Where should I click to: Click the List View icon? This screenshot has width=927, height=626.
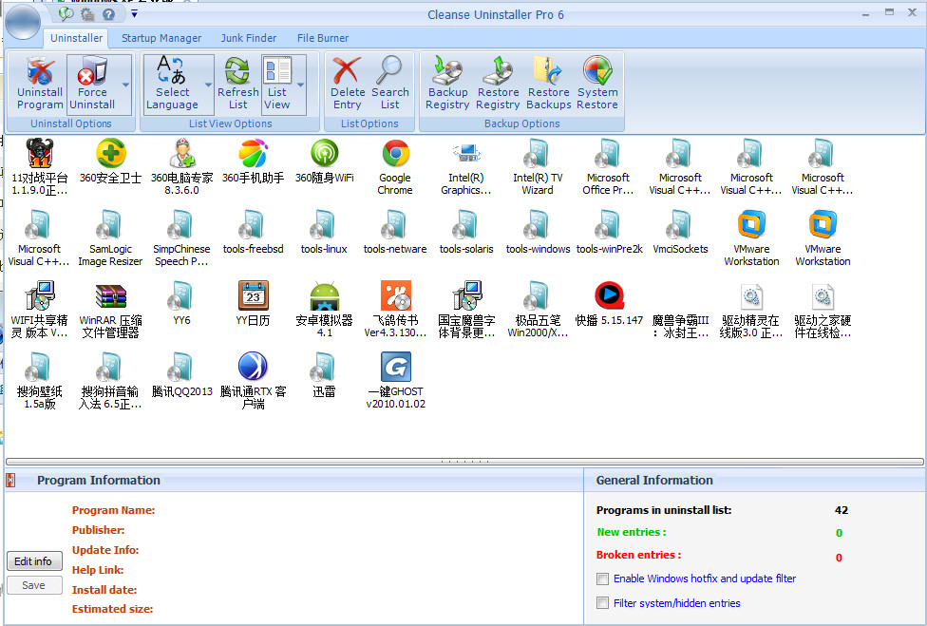276,70
